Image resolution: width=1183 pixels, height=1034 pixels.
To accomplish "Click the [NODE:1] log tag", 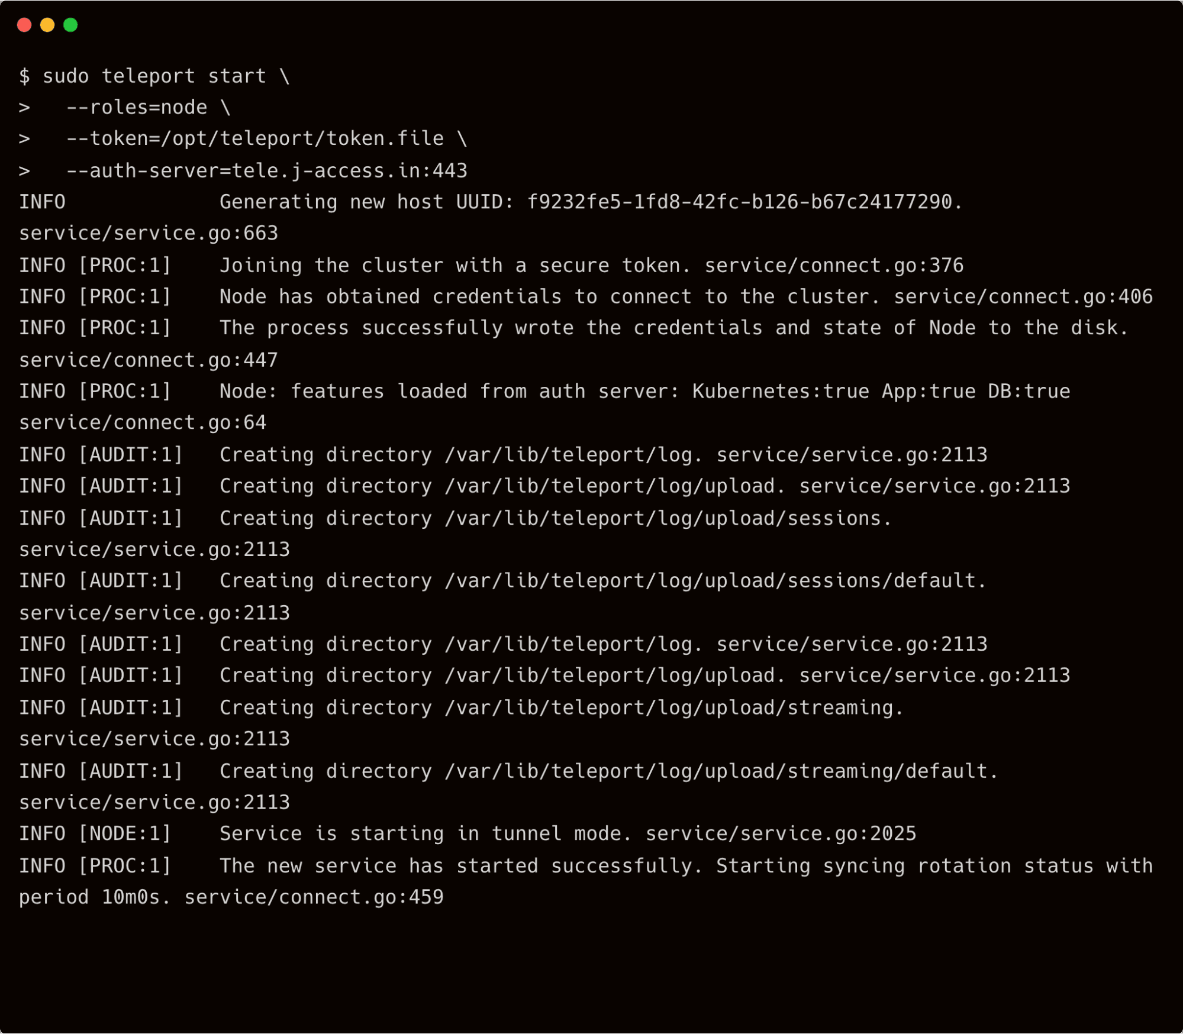I will (x=124, y=834).
